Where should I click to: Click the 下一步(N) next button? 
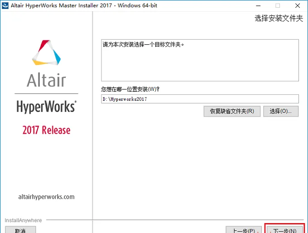click(x=284, y=230)
